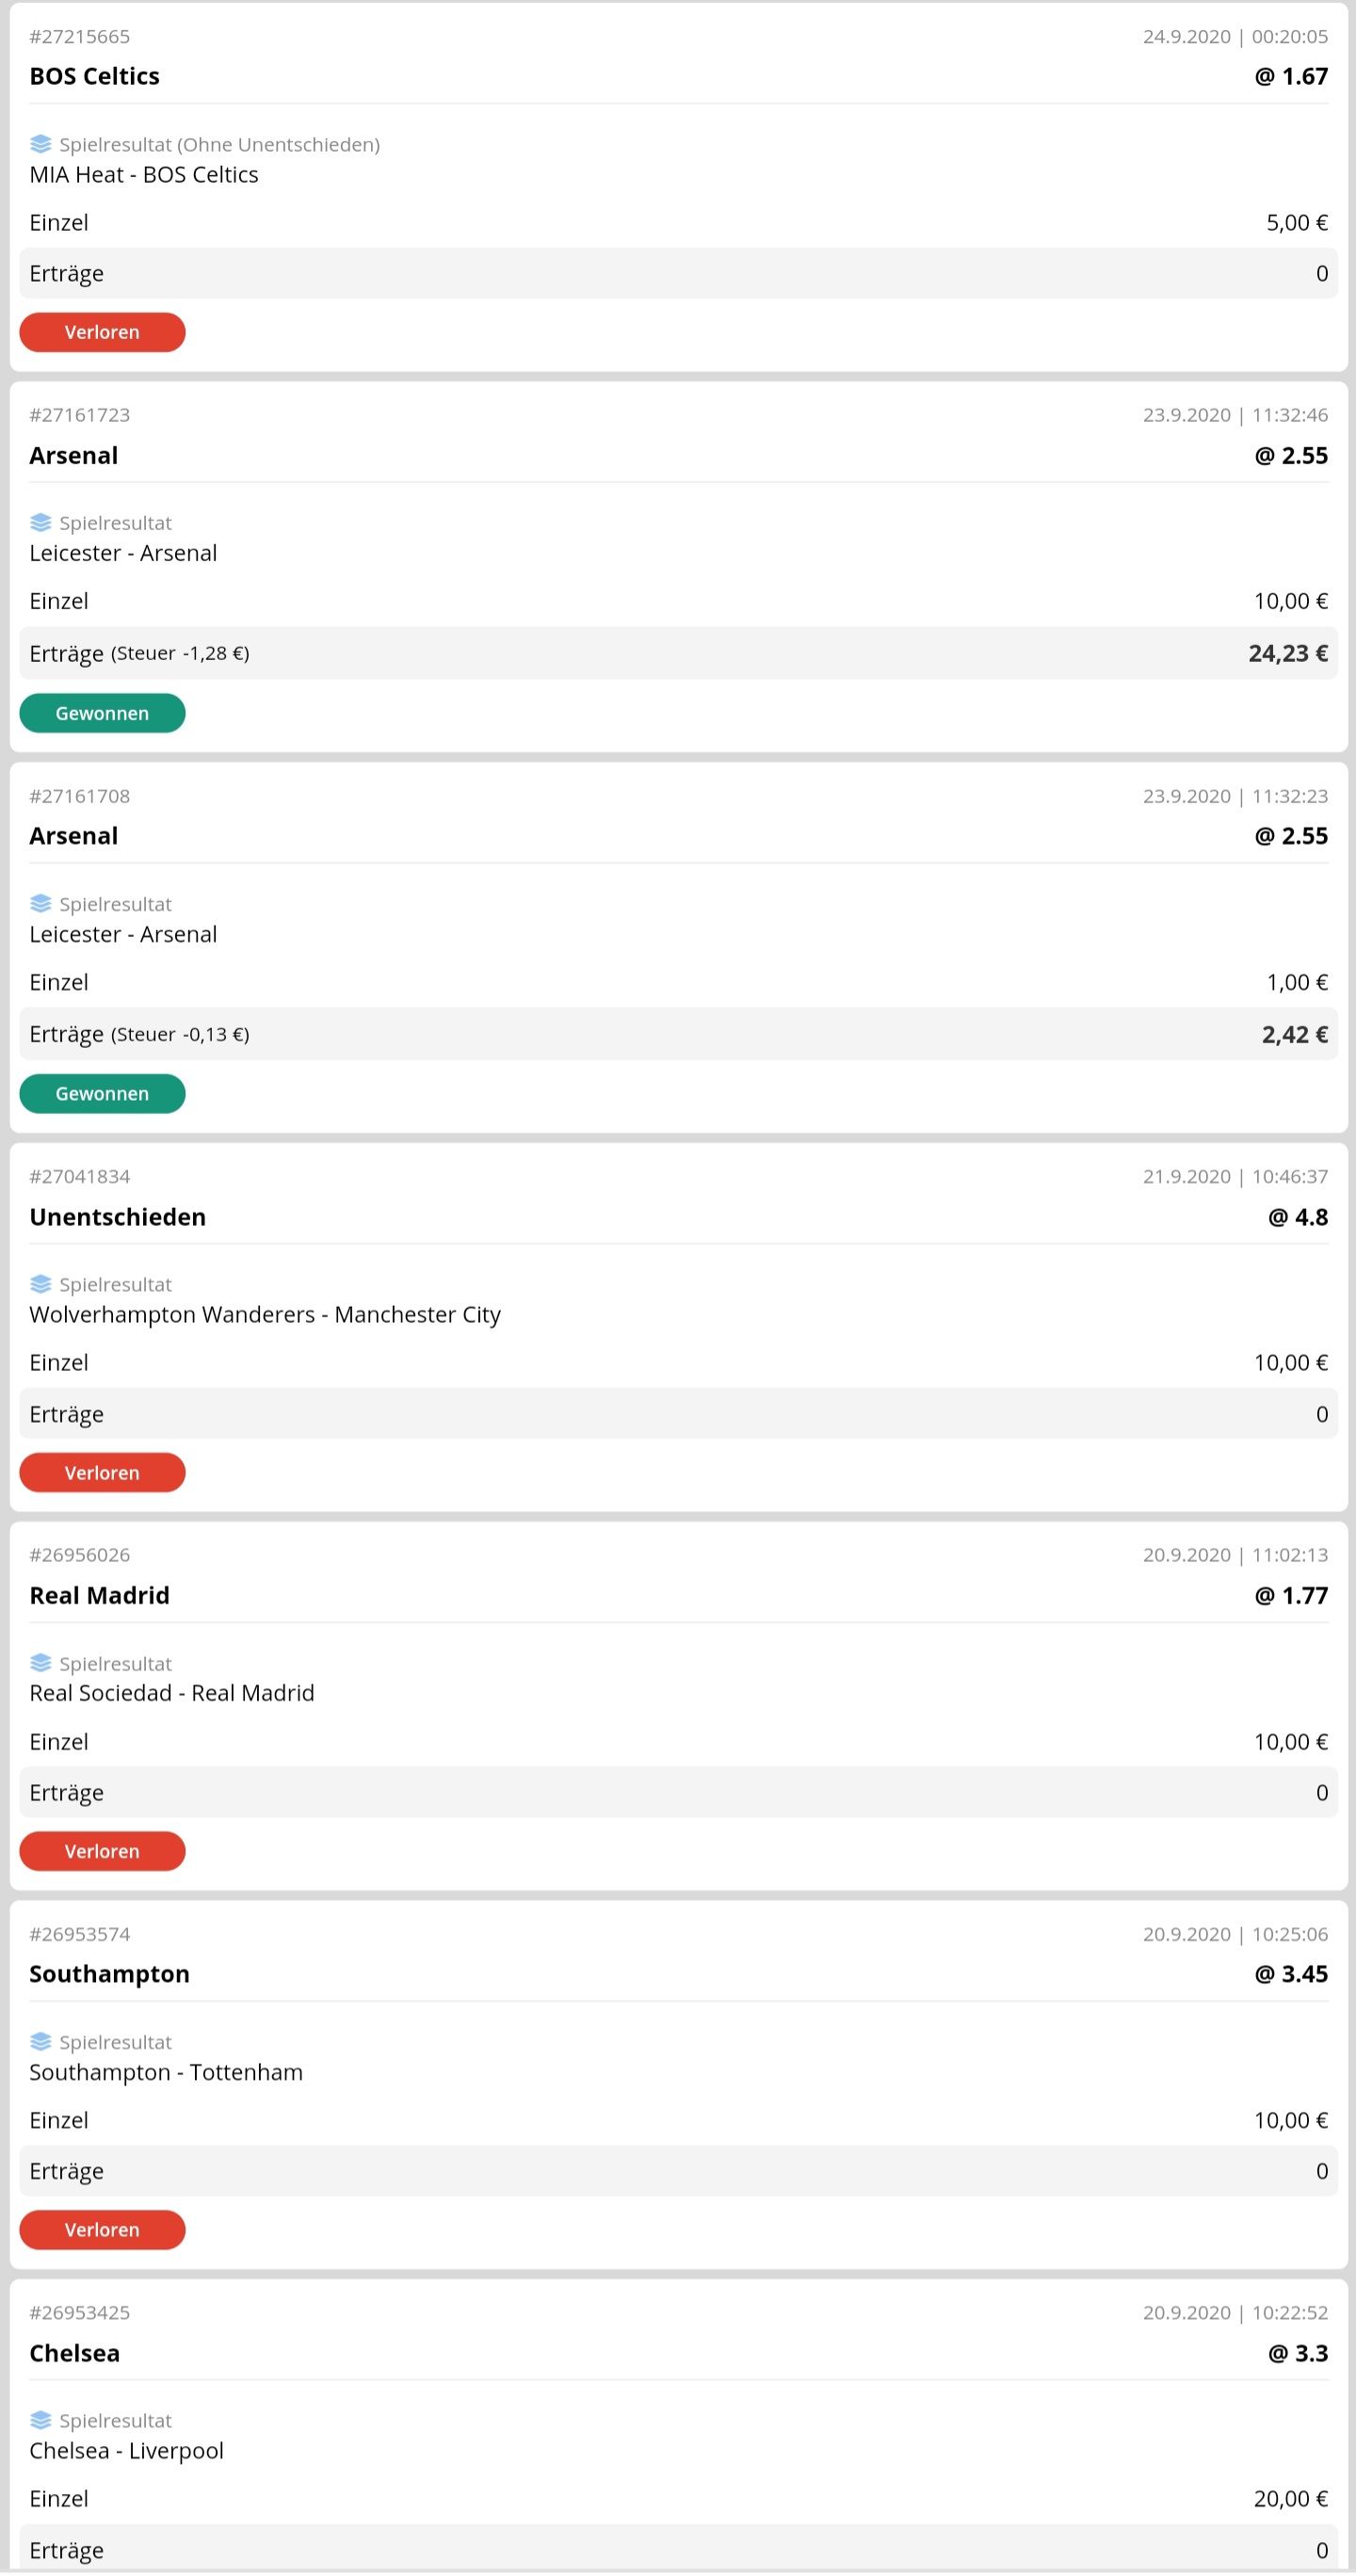
Task: Click the layers icon beside Spielresultat (Ohne Unentschieden)
Action: 41,144
